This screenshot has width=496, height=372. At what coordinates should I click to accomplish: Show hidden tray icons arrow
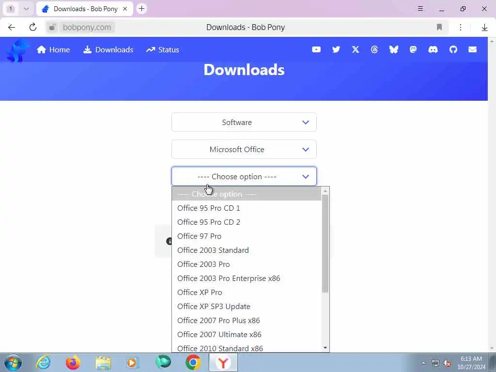coord(423,363)
